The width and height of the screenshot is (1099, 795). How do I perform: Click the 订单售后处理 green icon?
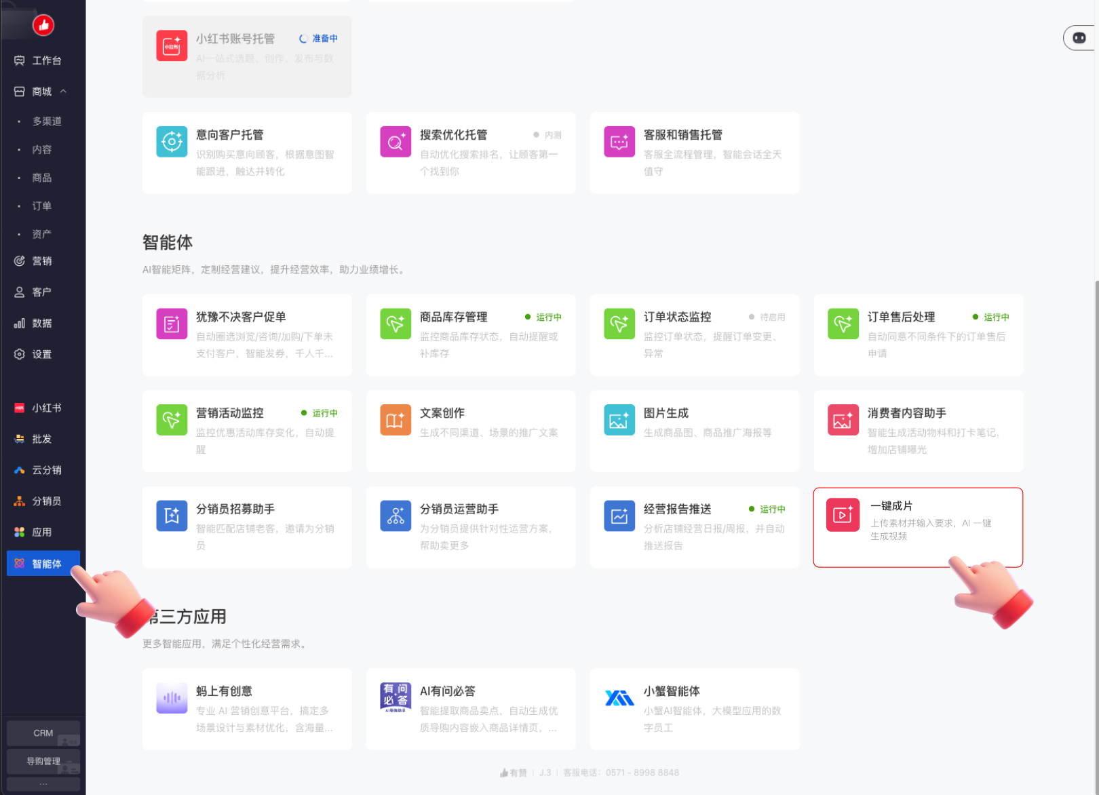pos(843,324)
